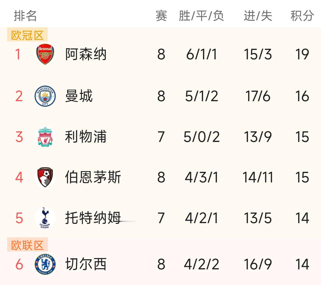Select the 进/失 column header
Image resolution: width=321 pixels, height=285 pixels.
point(258,16)
